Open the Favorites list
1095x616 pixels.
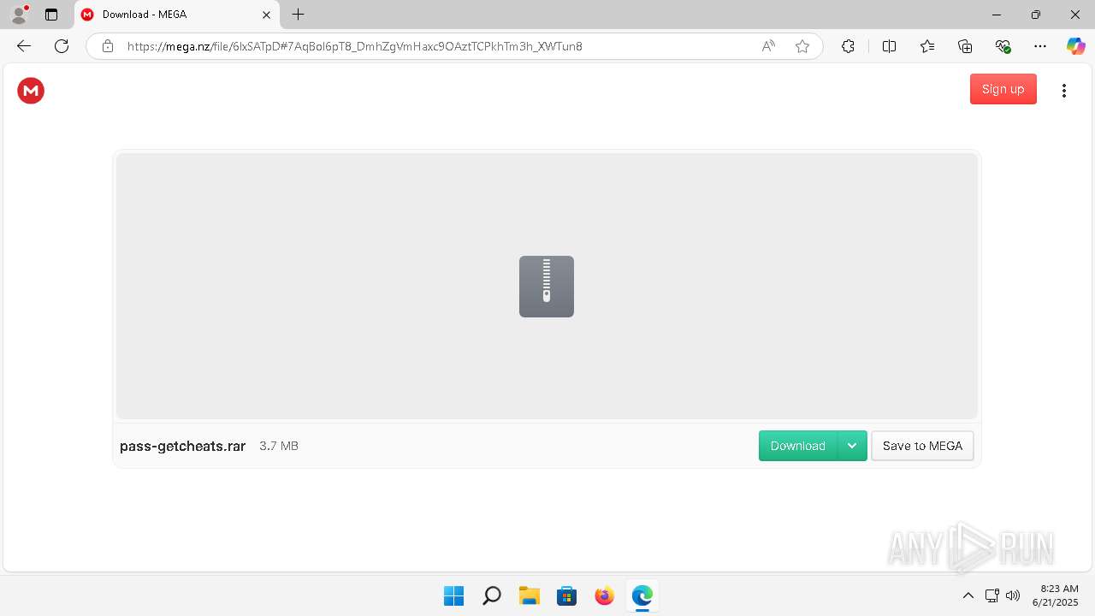[x=927, y=46]
